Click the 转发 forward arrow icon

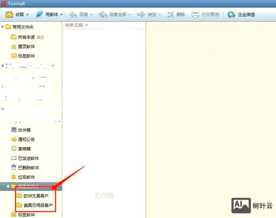(x=141, y=14)
